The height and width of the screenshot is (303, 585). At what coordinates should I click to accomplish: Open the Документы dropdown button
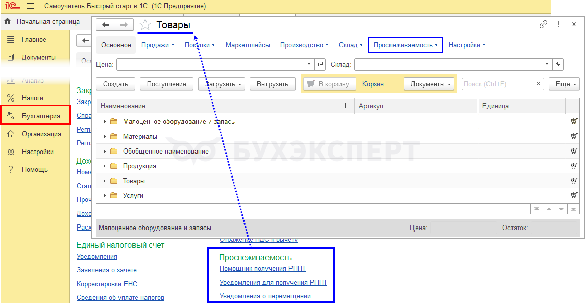(429, 84)
